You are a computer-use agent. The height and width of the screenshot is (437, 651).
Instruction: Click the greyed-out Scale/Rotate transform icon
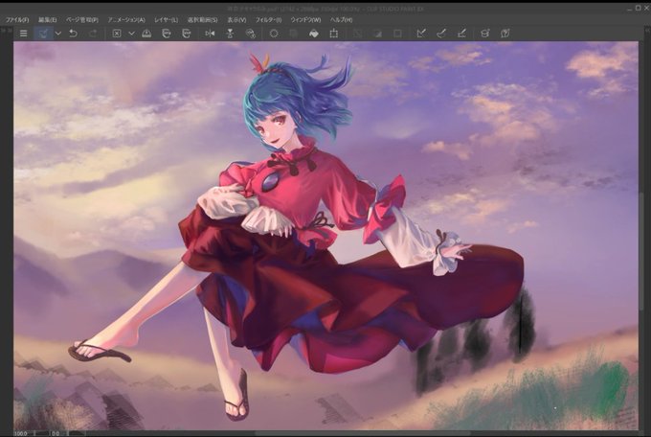pos(357,34)
